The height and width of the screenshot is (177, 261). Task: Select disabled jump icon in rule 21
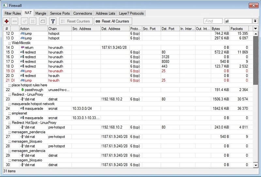click(x=22, y=80)
